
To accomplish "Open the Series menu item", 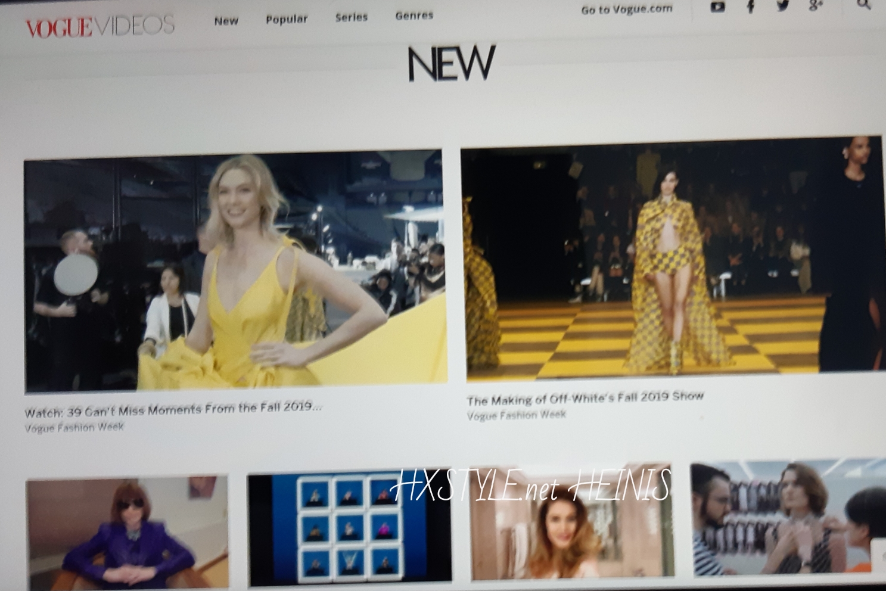I will click(x=351, y=18).
